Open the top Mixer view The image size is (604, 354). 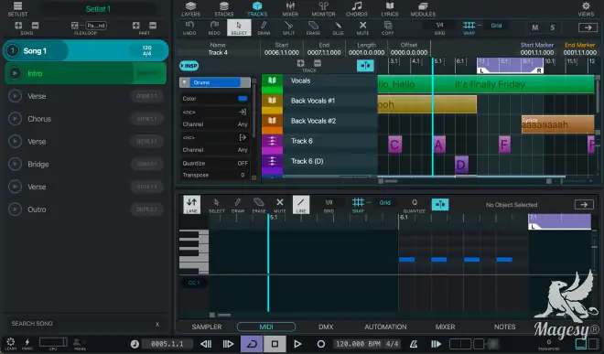(x=290, y=9)
